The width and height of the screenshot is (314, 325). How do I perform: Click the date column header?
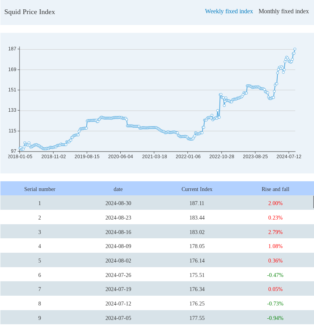point(118,189)
